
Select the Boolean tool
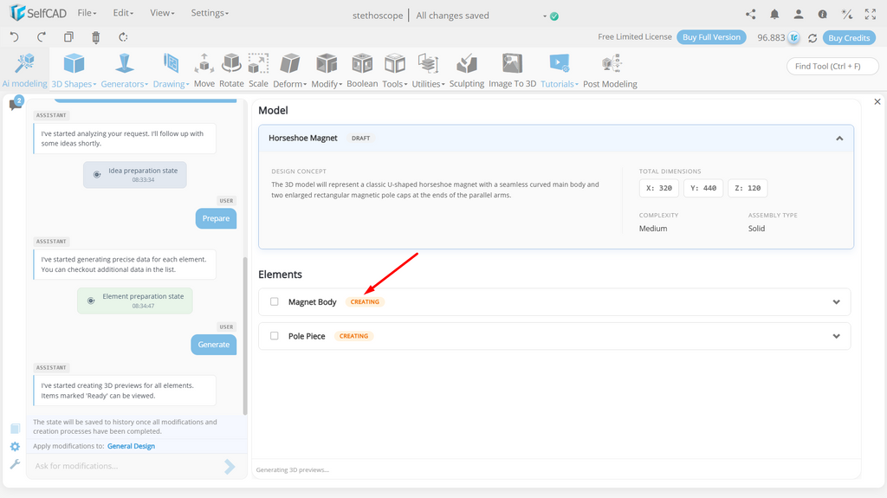pyautogui.click(x=362, y=70)
